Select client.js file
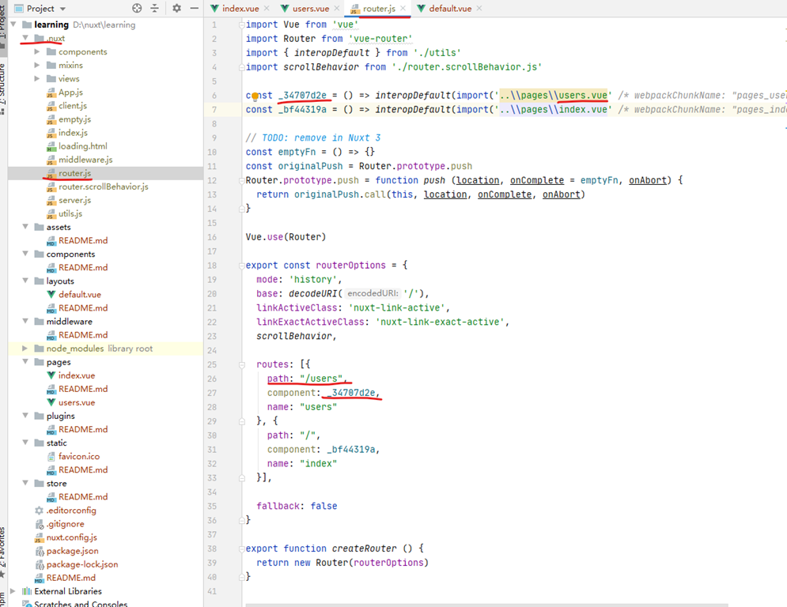Image resolution: width=787 pixels, height=607 pixels. (72, 106)
